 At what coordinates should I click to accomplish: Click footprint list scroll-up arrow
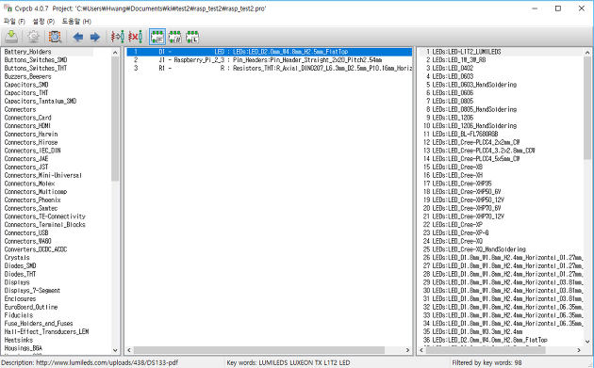pos(587,53)
